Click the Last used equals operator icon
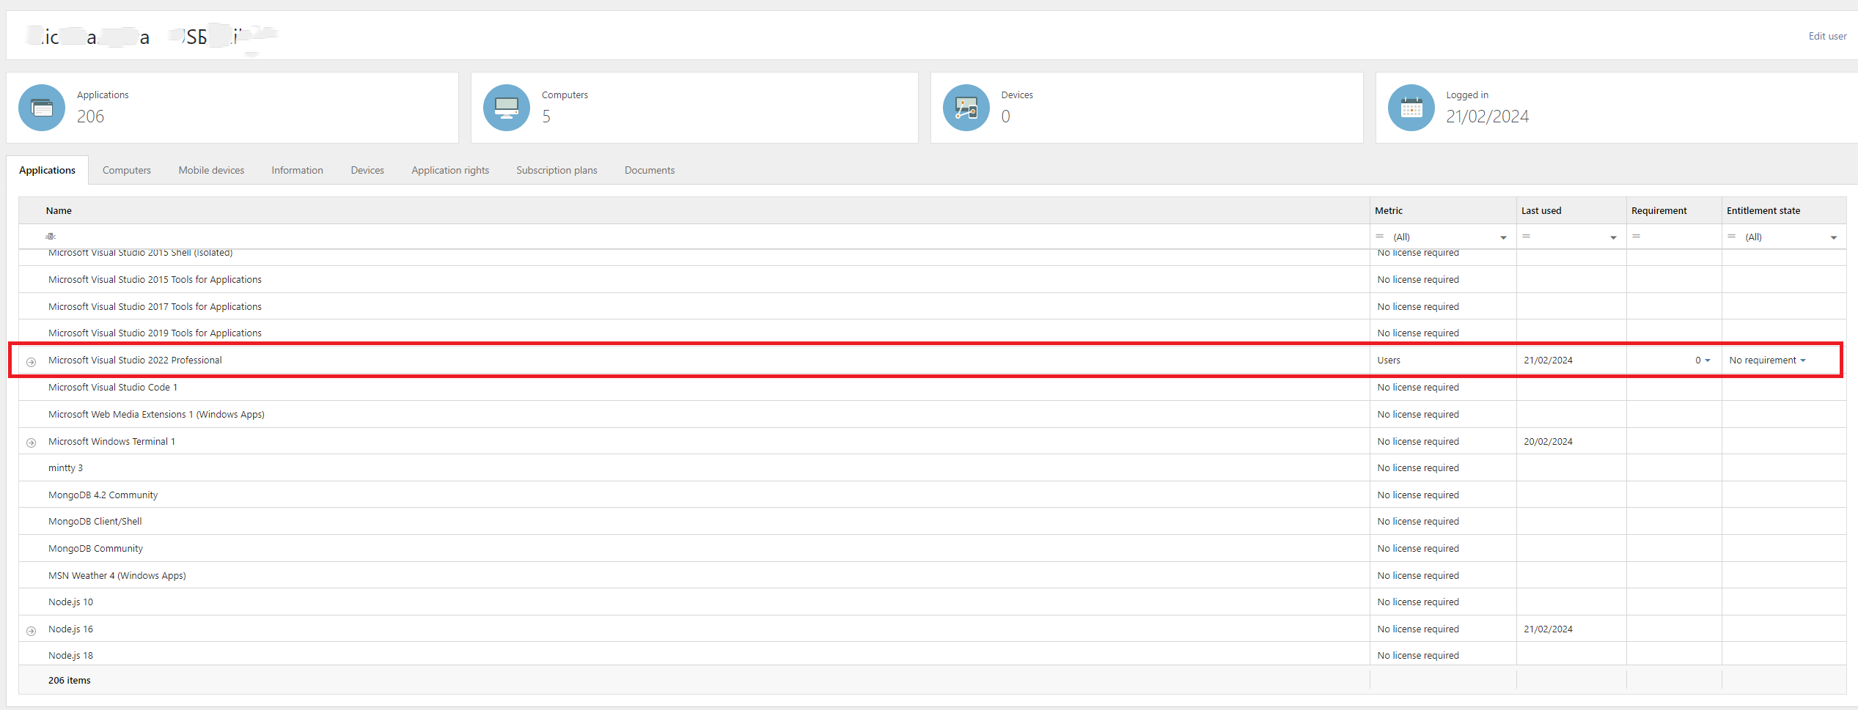The width and height of the screenshot is (1858, 710). 1526,237
